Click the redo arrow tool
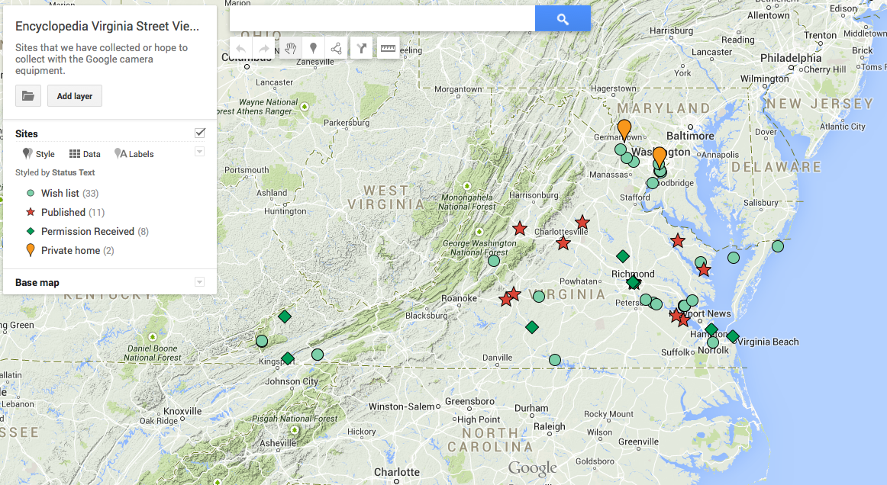Screen dimensions: 887x485 (263, 49)
